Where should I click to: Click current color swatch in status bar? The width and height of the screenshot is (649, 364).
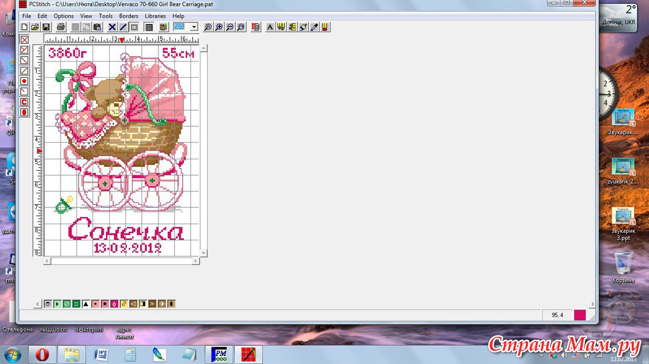(x=580, y=315)
